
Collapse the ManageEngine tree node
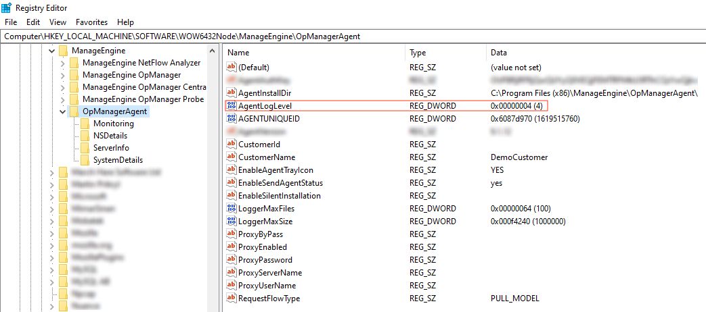click(x=51, y=51)
